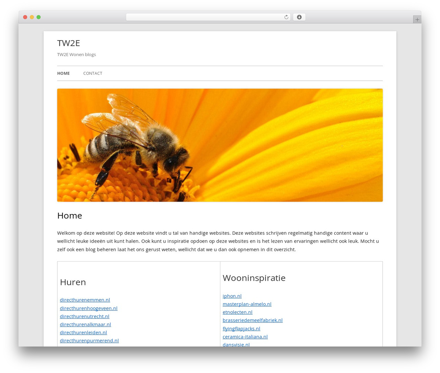Follow the directhurenalkmaar.nl link
This screenshot has height=373, width=440.
[x=85, y=324]
